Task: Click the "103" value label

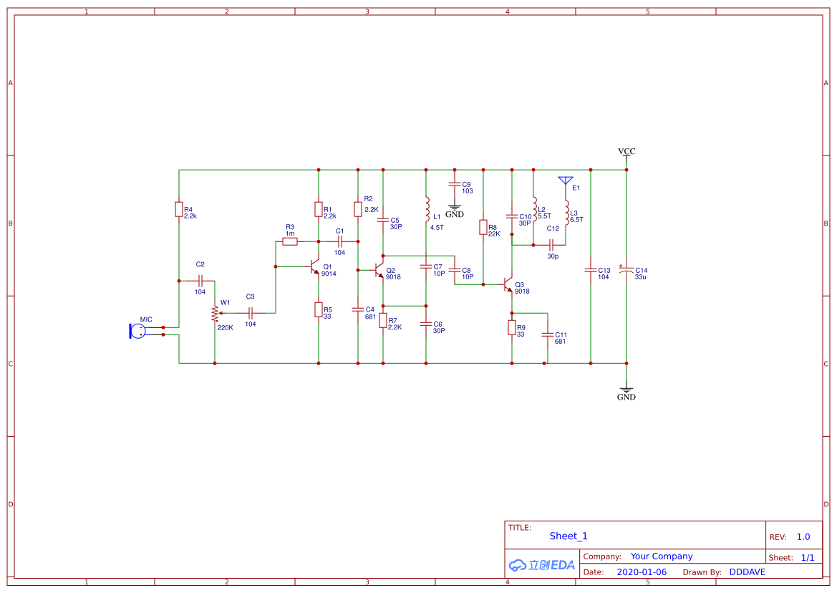Action: pyautogui.click(x=468, y=191)
